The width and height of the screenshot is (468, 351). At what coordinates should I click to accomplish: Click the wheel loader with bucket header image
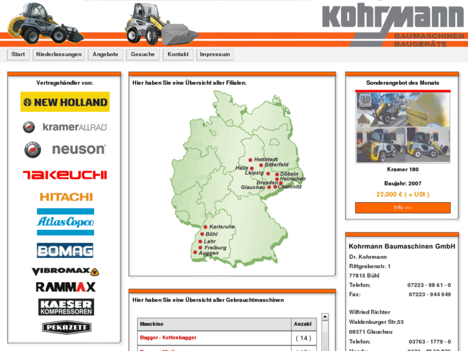(161, 24)
